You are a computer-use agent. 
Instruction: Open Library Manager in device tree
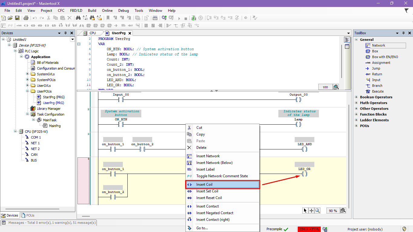[48, 109]
